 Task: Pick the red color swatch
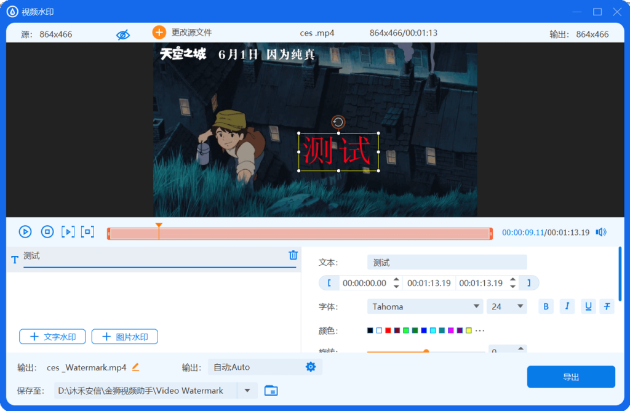pyautogui.click(x=388, y=330)
